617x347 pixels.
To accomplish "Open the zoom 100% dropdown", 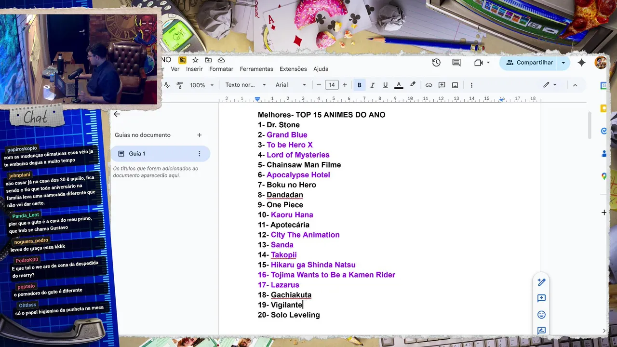I will click(x=201, y=85).
